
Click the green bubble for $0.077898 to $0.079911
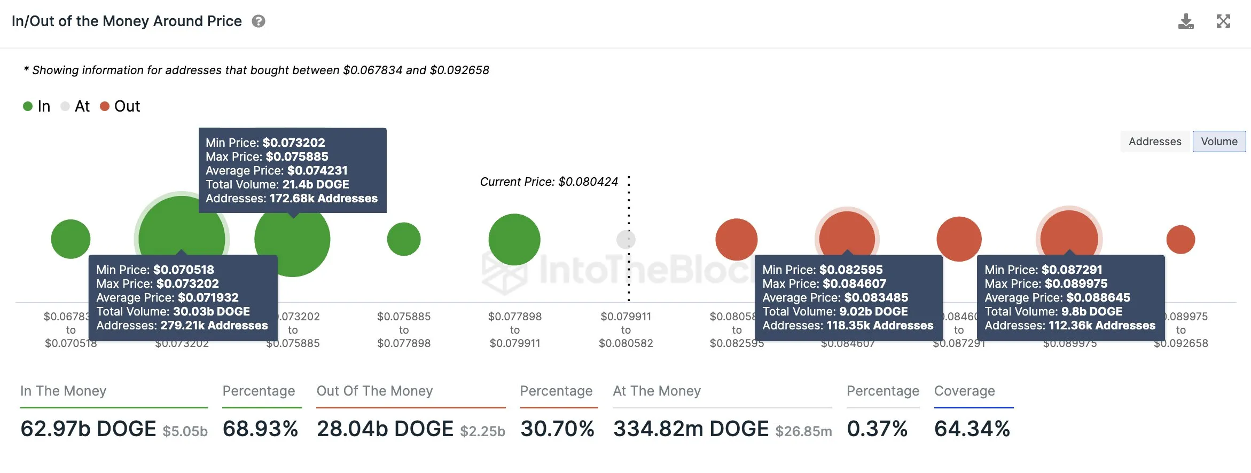pyautogui.click(x=514, y=239)
